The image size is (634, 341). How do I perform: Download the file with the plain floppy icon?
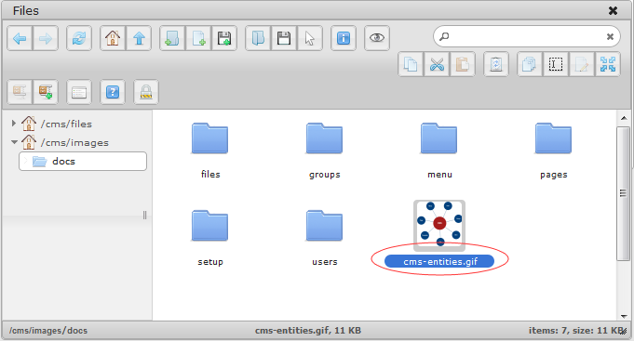(284, 38)
